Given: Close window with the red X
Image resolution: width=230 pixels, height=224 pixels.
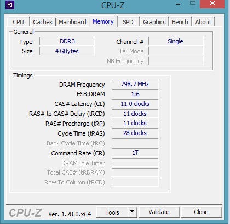Looking at the screenshot, I should click(212, 3).
